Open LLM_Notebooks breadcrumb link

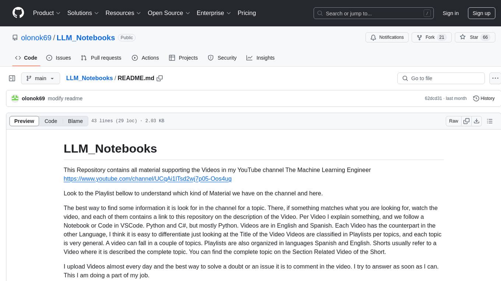[90, 78]
